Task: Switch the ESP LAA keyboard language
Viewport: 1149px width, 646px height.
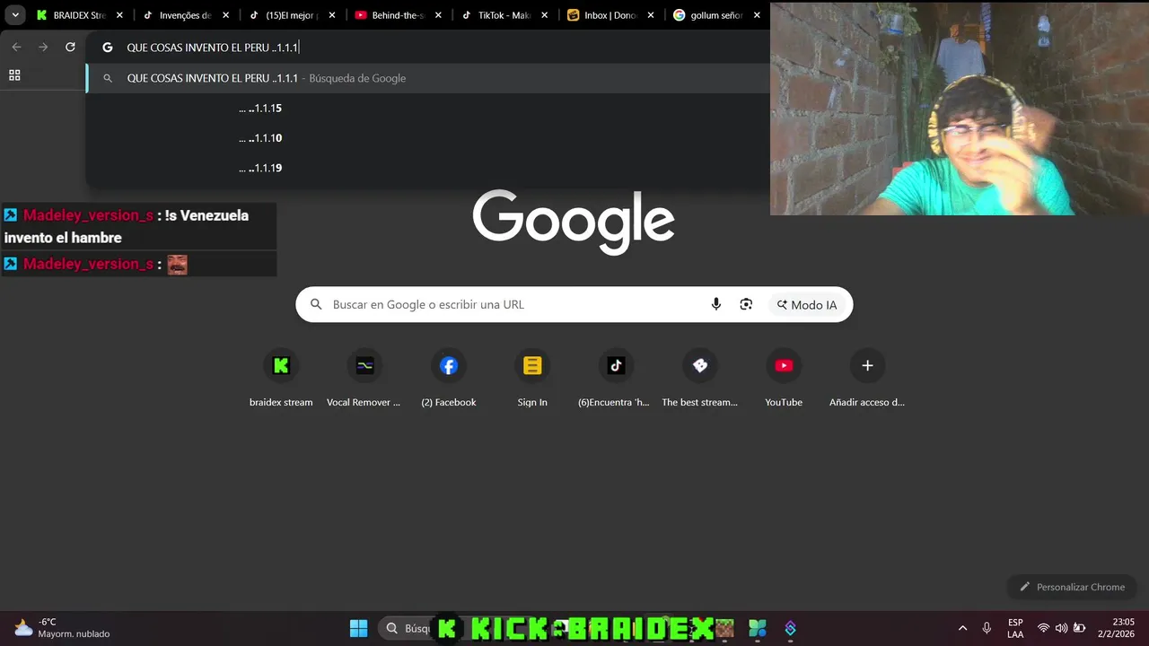Action: click(1015, 628)
